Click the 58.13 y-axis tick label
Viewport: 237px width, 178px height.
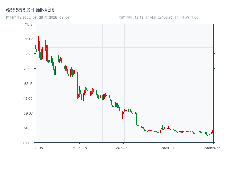click(x=28, y=84)
